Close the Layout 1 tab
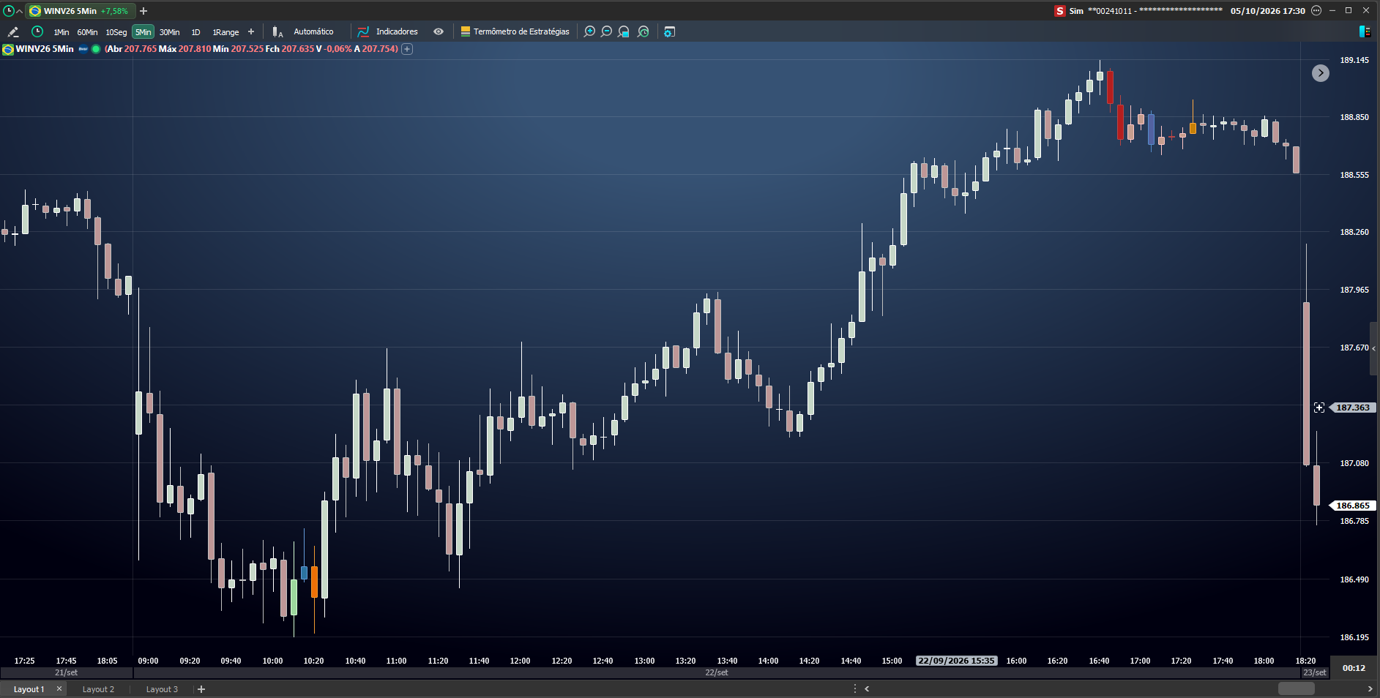 pos(59,688)
